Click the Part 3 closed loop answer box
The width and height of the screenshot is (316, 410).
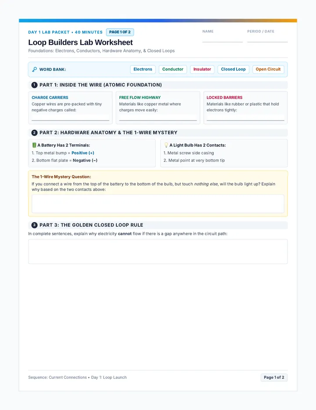tap(158, 252)
